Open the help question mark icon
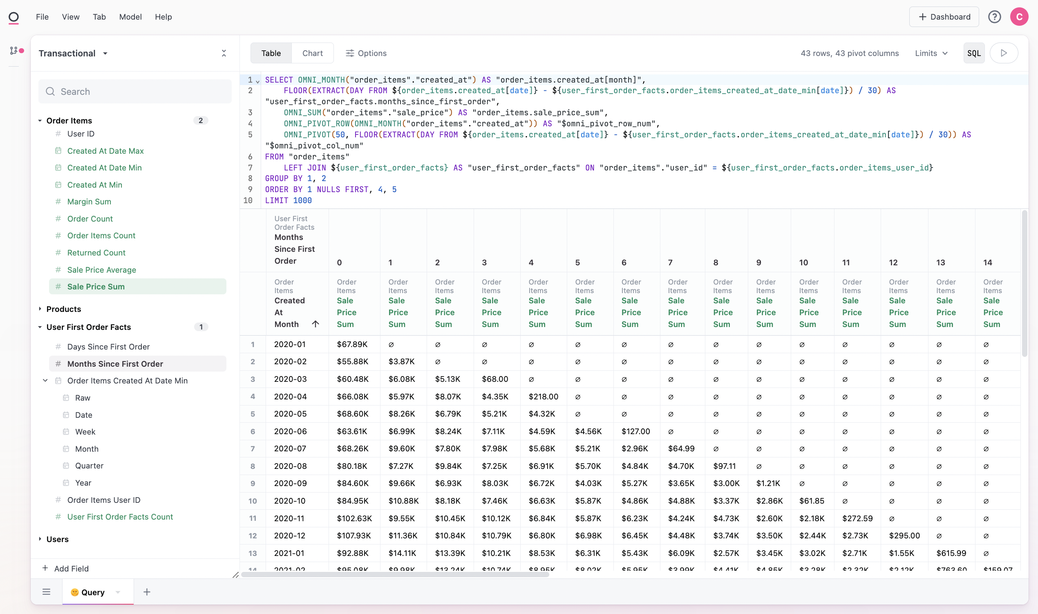 (994, 17)
